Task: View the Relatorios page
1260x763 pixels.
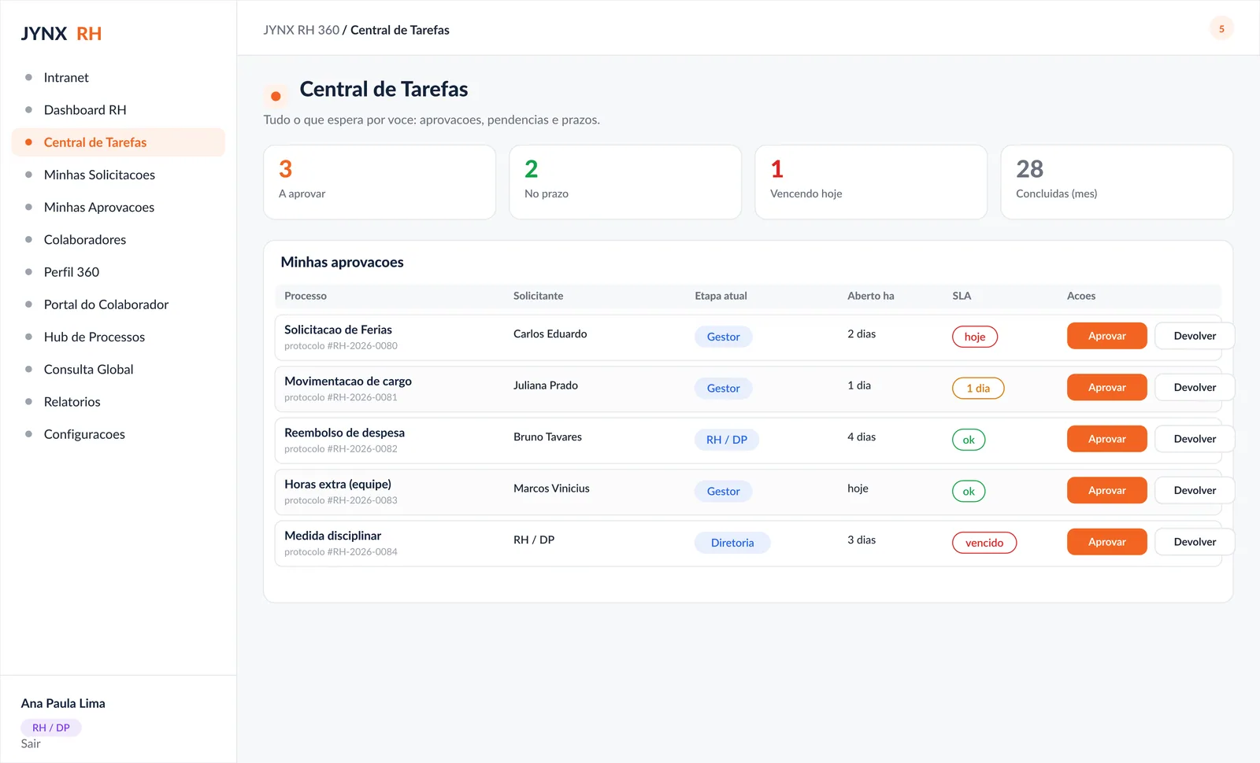Action: (118, 402)
